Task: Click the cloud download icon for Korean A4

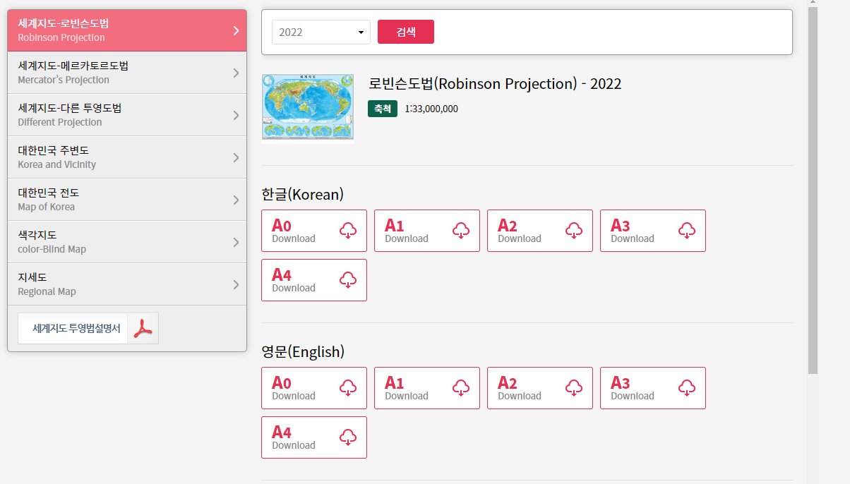Action: coord(348,280)
